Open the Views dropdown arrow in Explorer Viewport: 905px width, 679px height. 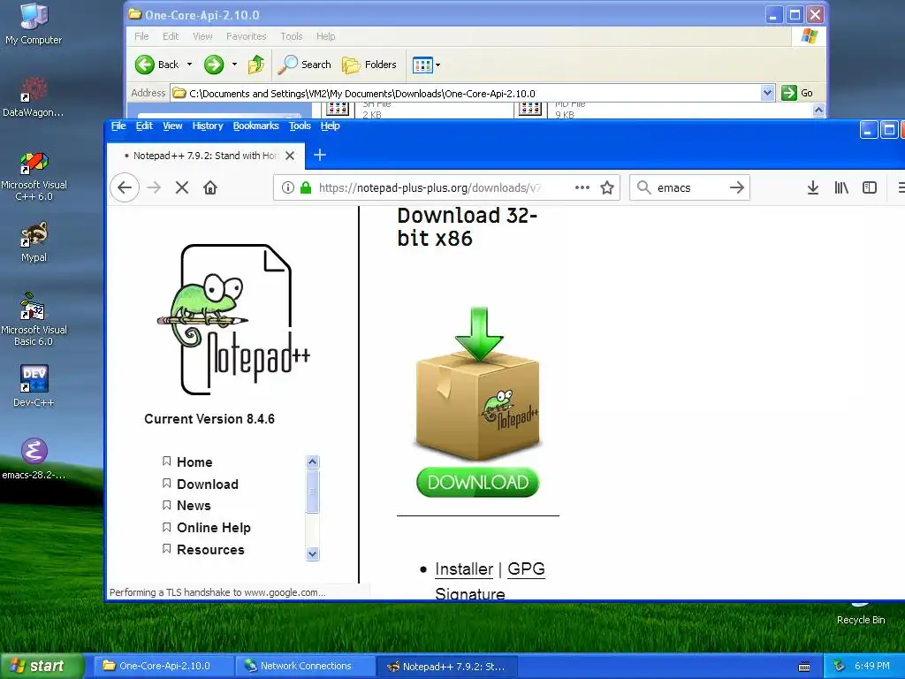click(x=438, y=65)
